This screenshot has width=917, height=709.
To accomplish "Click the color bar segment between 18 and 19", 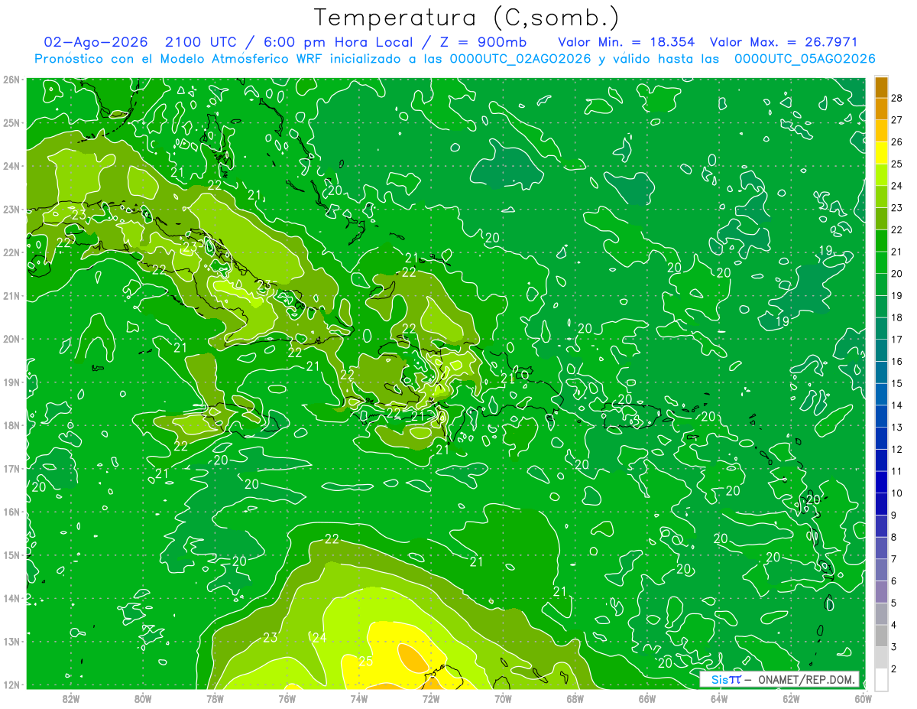I will (x=881, y=306).
